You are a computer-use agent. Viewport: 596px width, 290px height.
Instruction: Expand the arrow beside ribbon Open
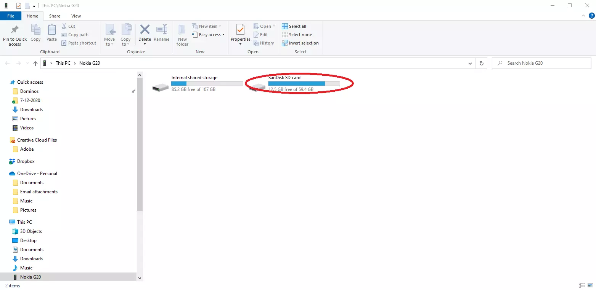click(274, 26)
